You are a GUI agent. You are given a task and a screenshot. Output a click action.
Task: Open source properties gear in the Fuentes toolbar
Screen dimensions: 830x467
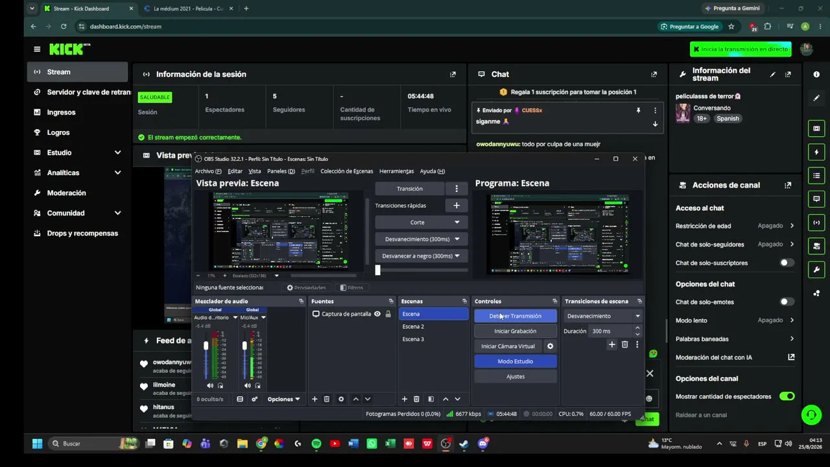tap(341, 399)
